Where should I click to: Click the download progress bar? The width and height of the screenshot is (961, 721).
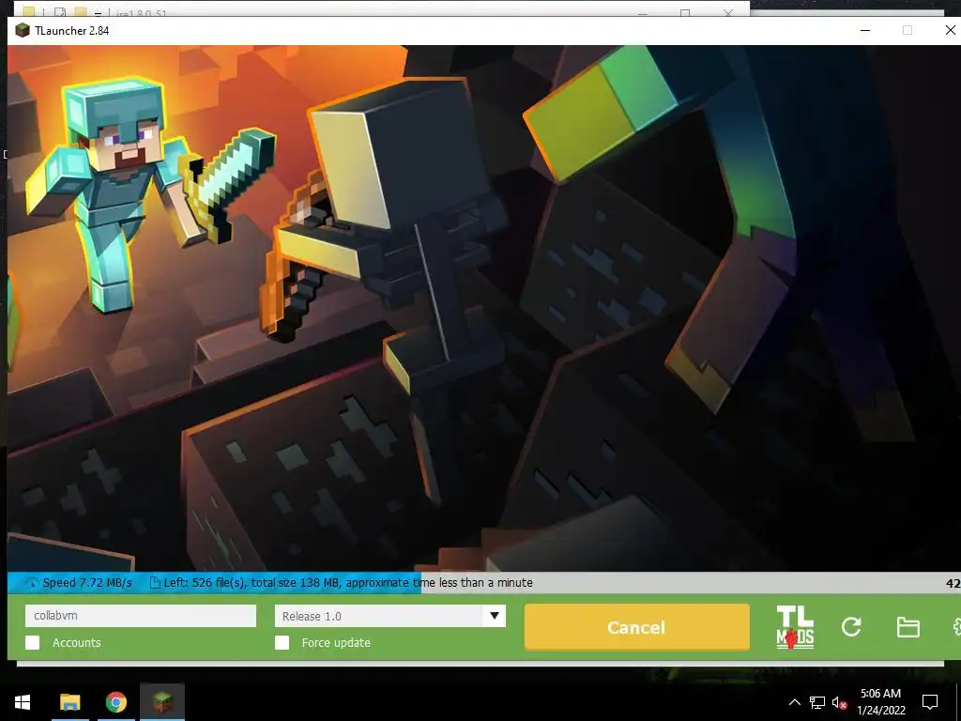(x=484, y=583)
